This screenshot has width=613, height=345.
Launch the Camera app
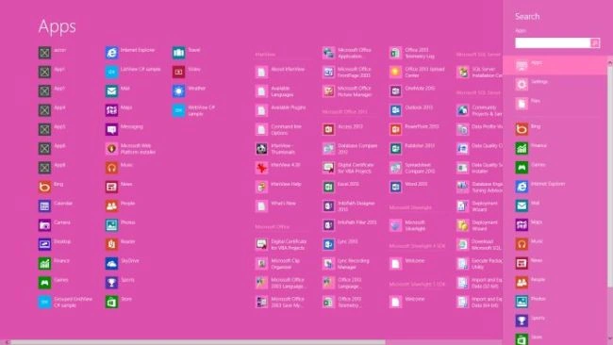(x=55, y=224)
